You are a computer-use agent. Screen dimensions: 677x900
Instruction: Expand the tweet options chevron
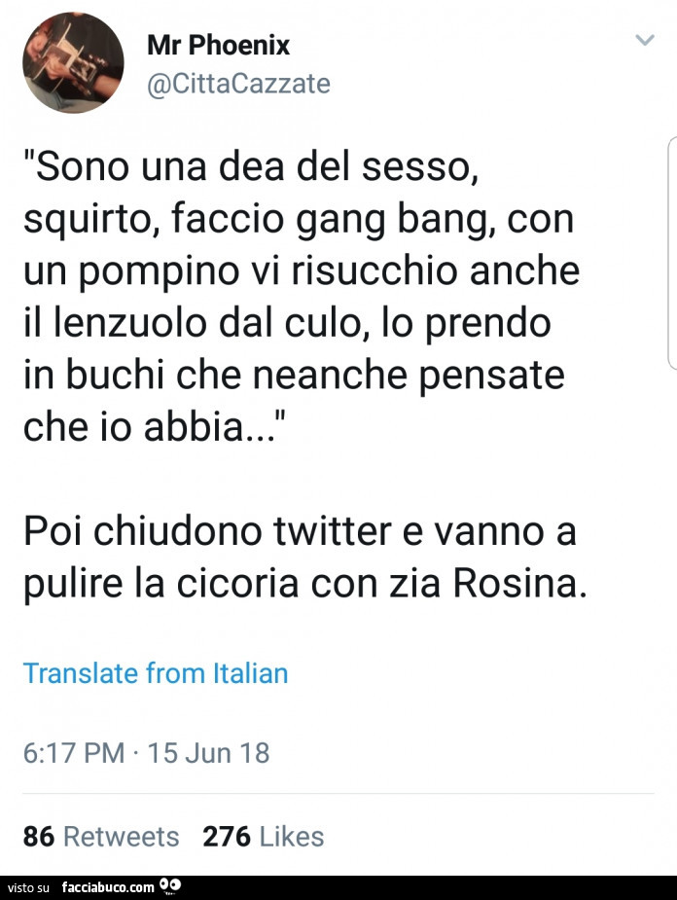[x=644, y=40]
